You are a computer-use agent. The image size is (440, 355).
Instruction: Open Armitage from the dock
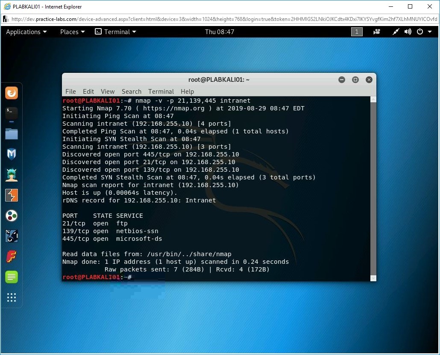(12, 175)
